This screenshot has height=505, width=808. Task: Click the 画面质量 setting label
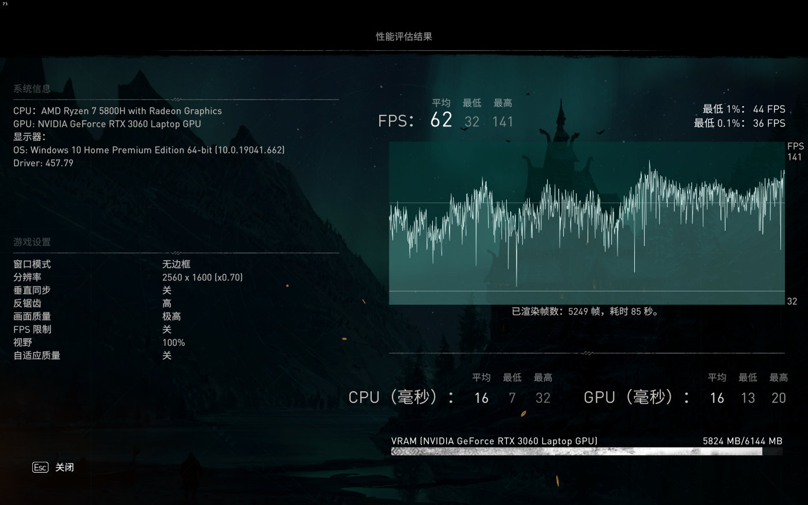coord(32,316)
